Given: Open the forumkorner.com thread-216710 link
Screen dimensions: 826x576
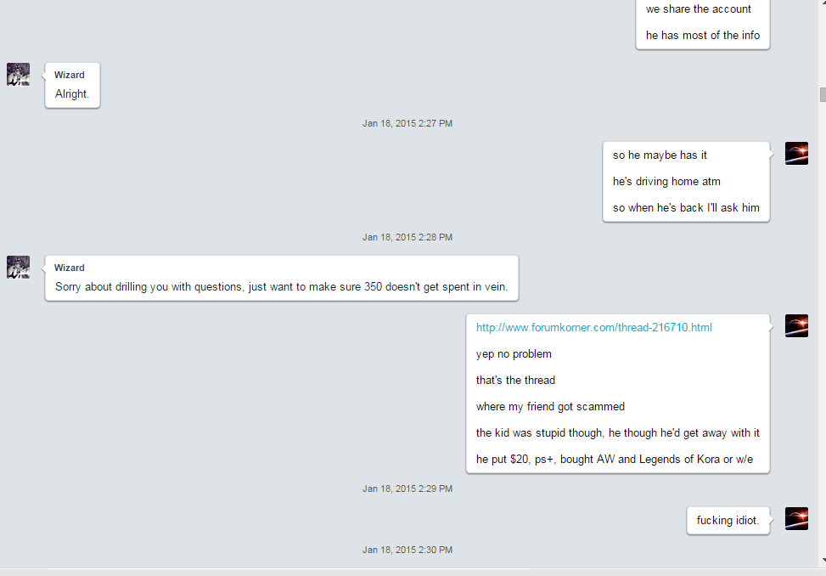Looking at the screenshot, I should 593,328.
